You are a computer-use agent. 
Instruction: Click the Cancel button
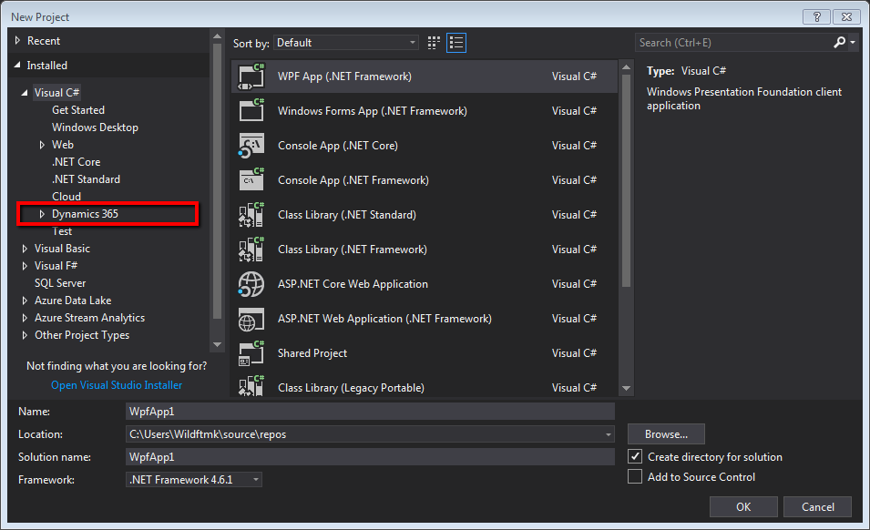pyautogui.click(x=817, y=506)
